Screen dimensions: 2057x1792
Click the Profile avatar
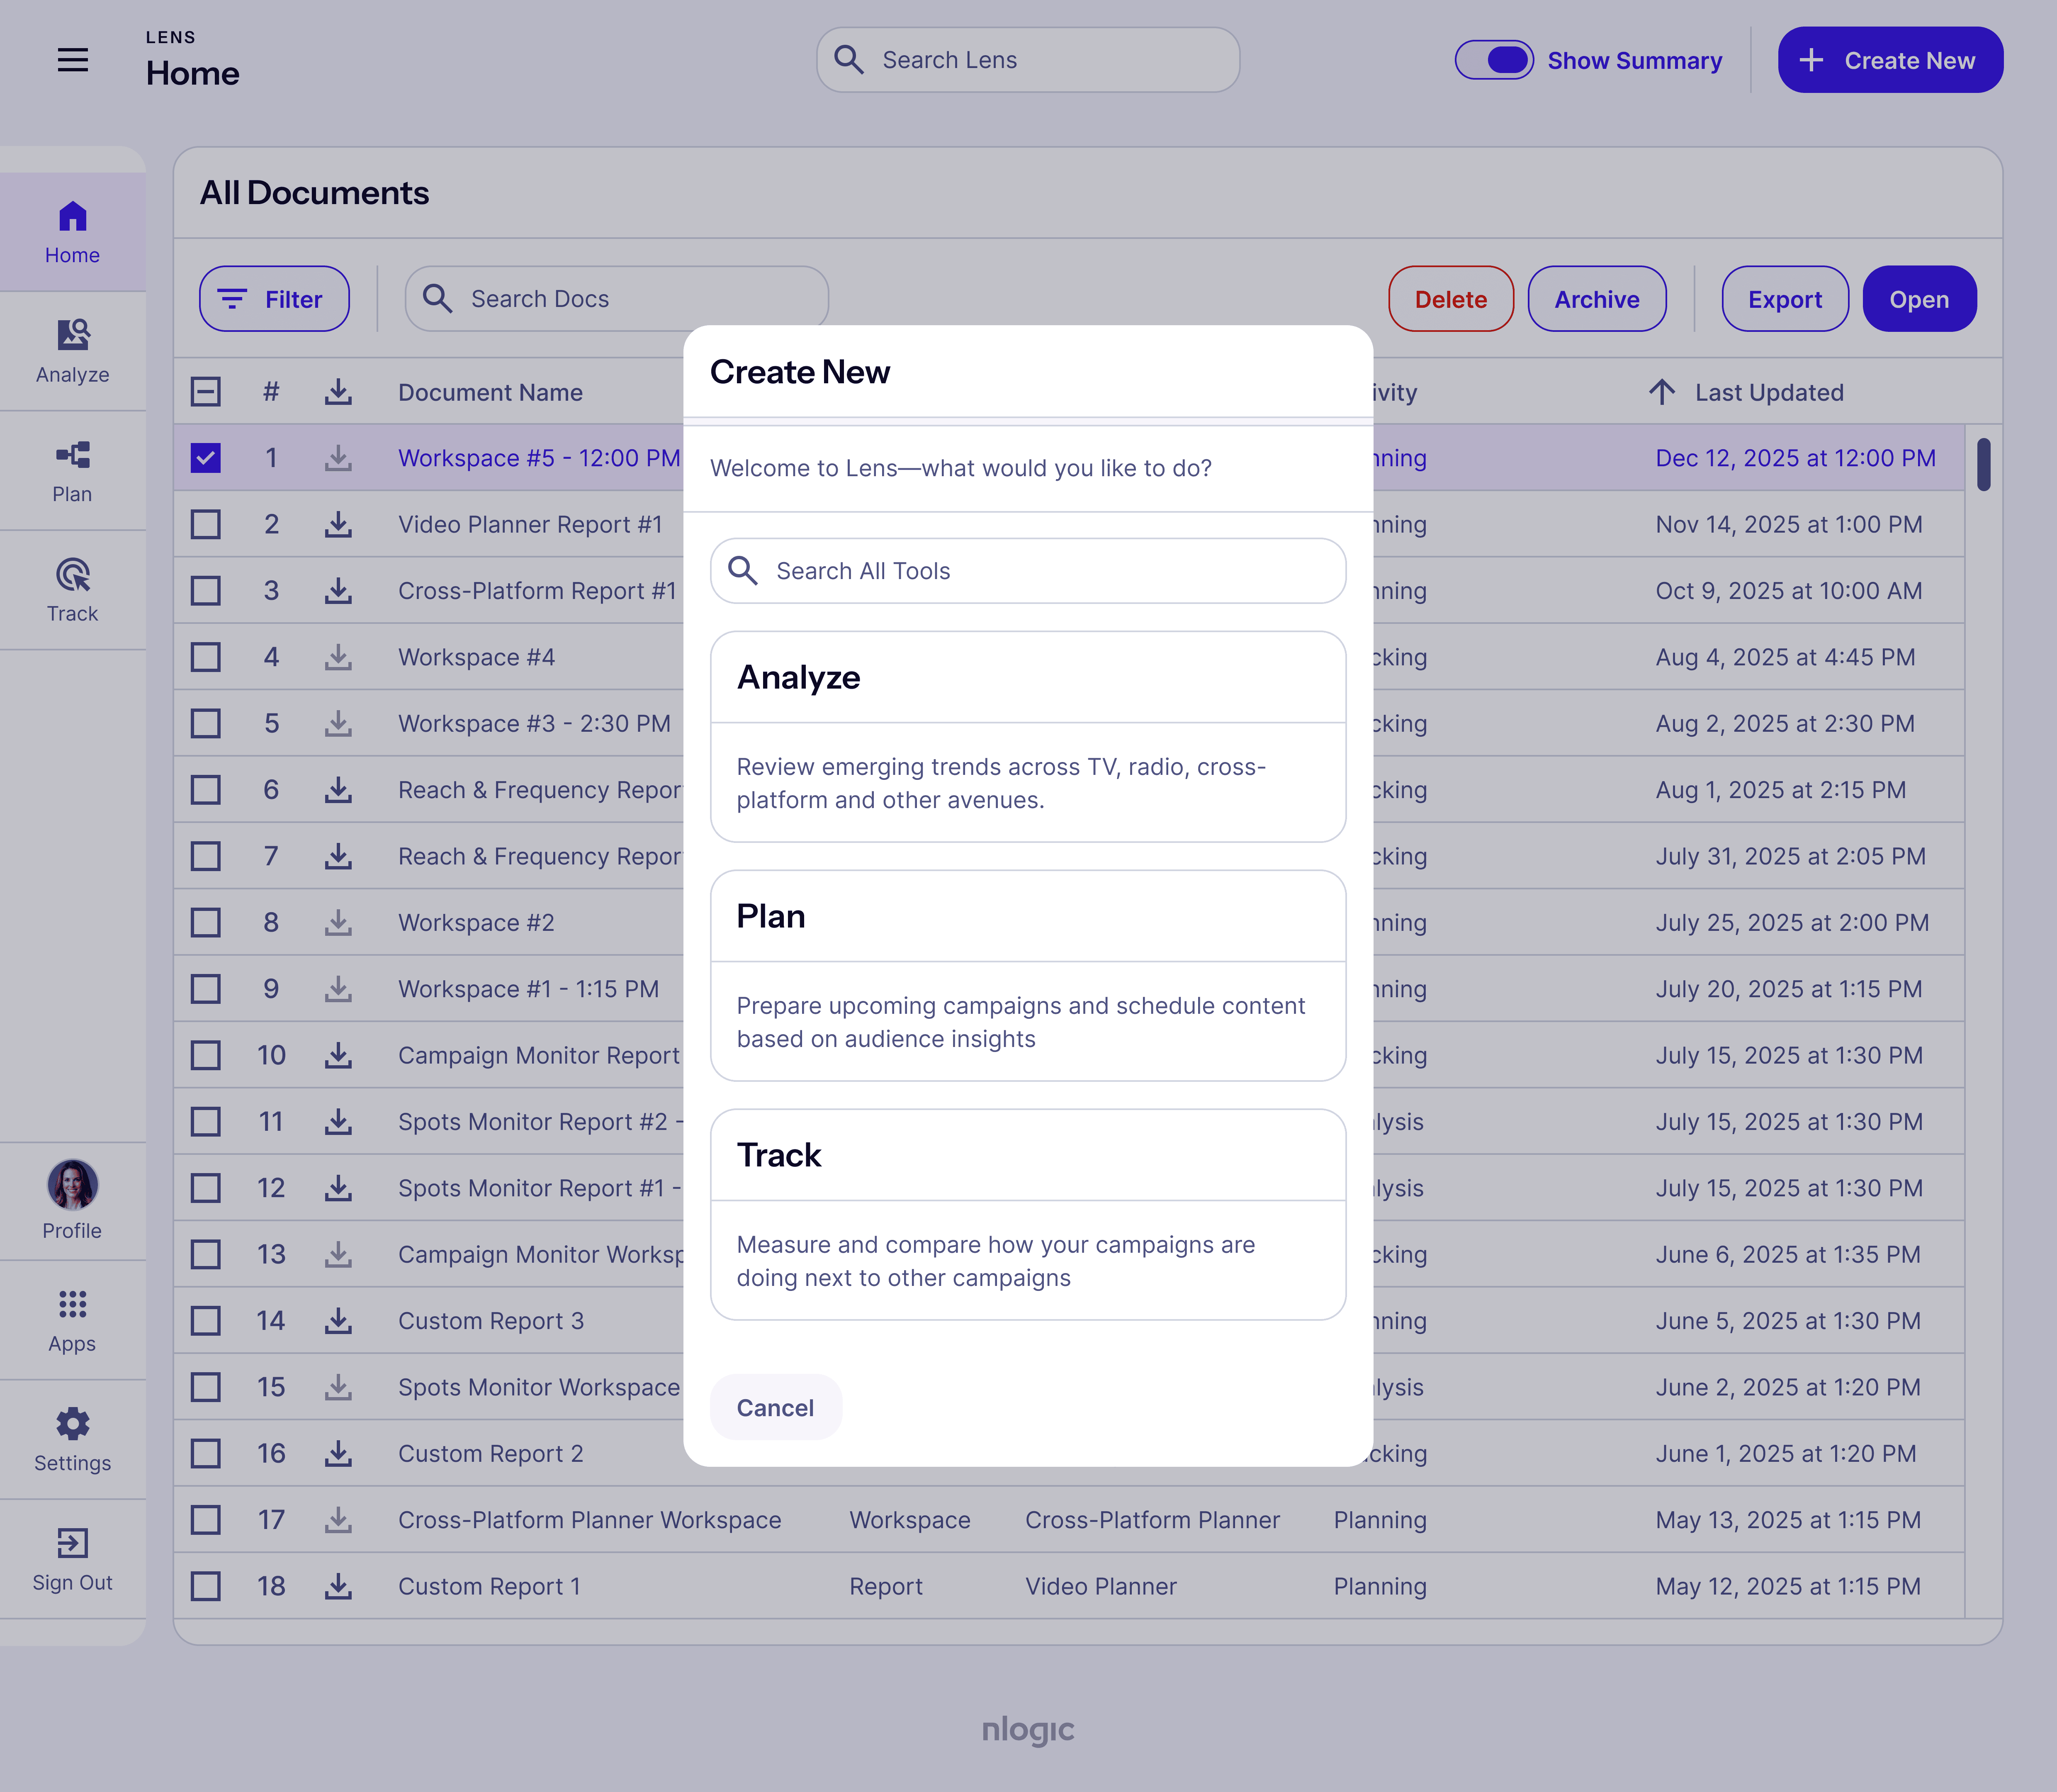click(x=72, y=1185)
